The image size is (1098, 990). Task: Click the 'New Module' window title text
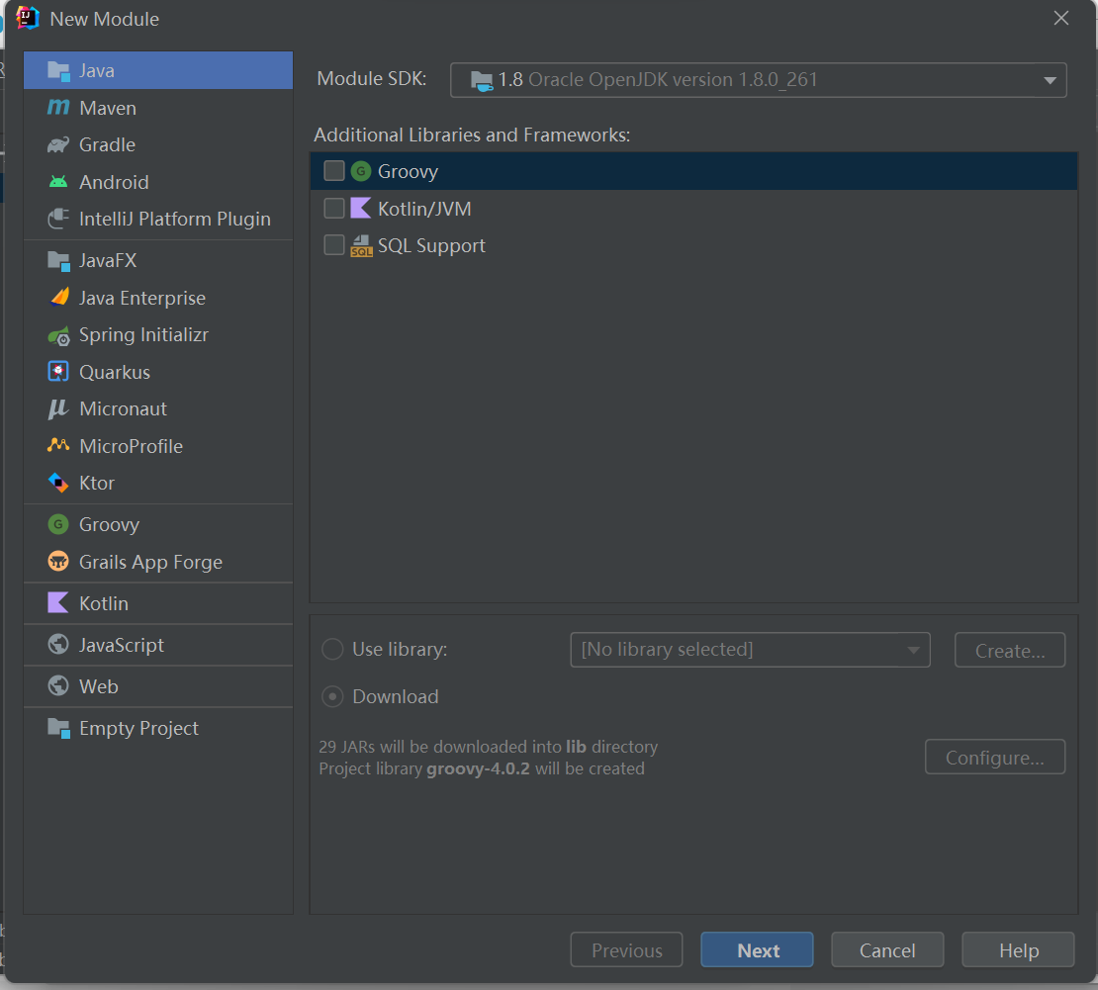pyautogui.click(x=104, y=19)
